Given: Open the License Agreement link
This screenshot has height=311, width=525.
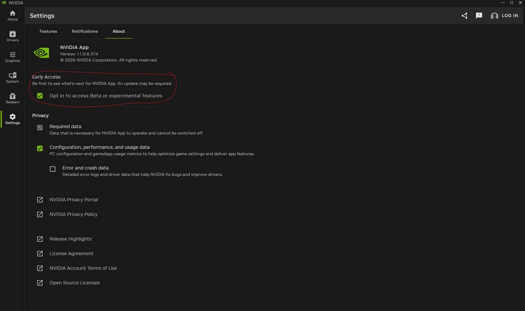Looking at the screenshot, I should [x=71, y=254].
